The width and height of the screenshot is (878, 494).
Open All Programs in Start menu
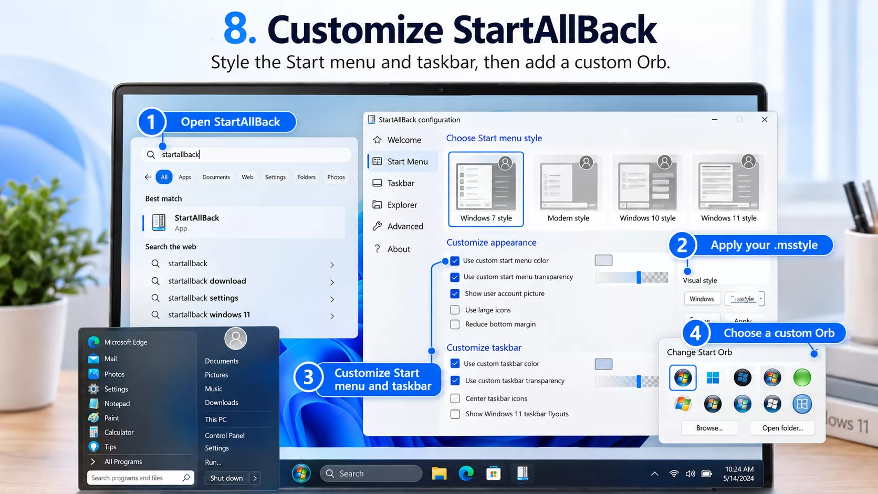pyautogui.click(x=123, y=462)
